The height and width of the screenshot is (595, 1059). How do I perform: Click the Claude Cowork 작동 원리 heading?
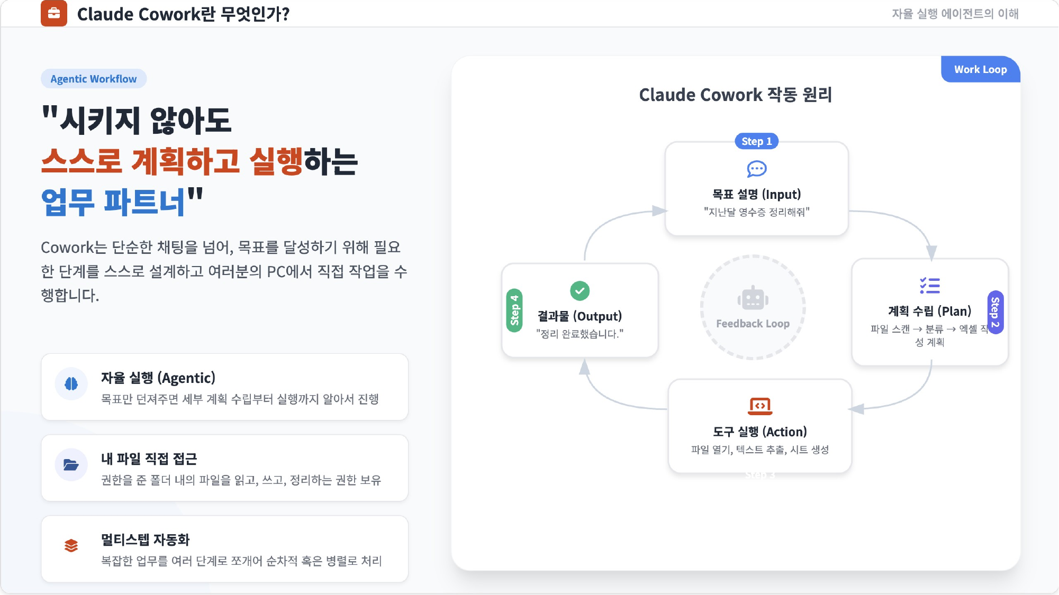coord(735,95)
